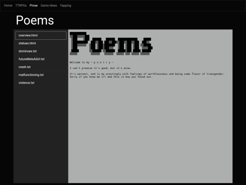Open dominoes.txt in the sidebar
Viewport: 246px width, 185px height.
pyautogui.click(x=41, y=51)
